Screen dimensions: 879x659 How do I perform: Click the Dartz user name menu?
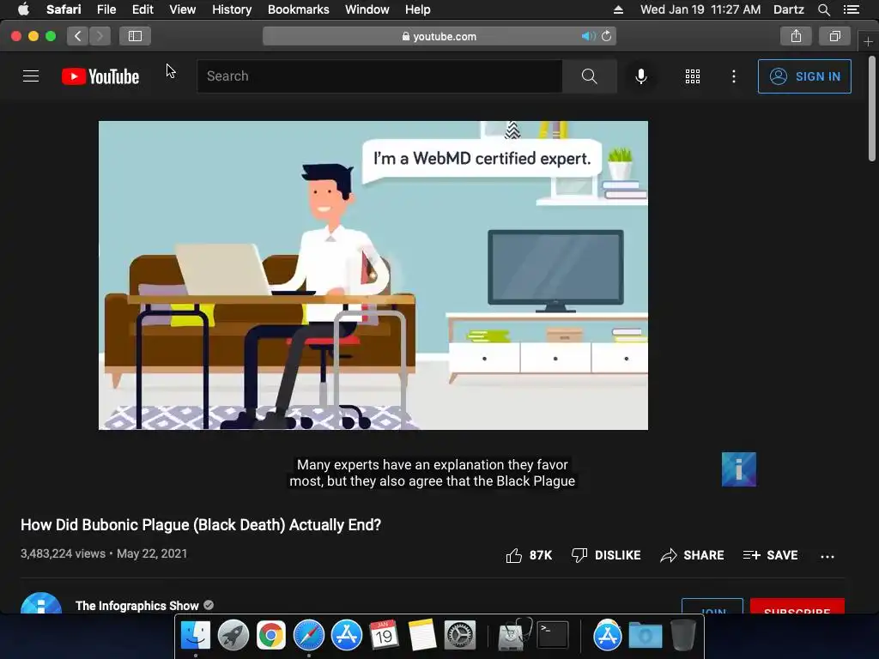pyautogui.click(x=788, y=9)
